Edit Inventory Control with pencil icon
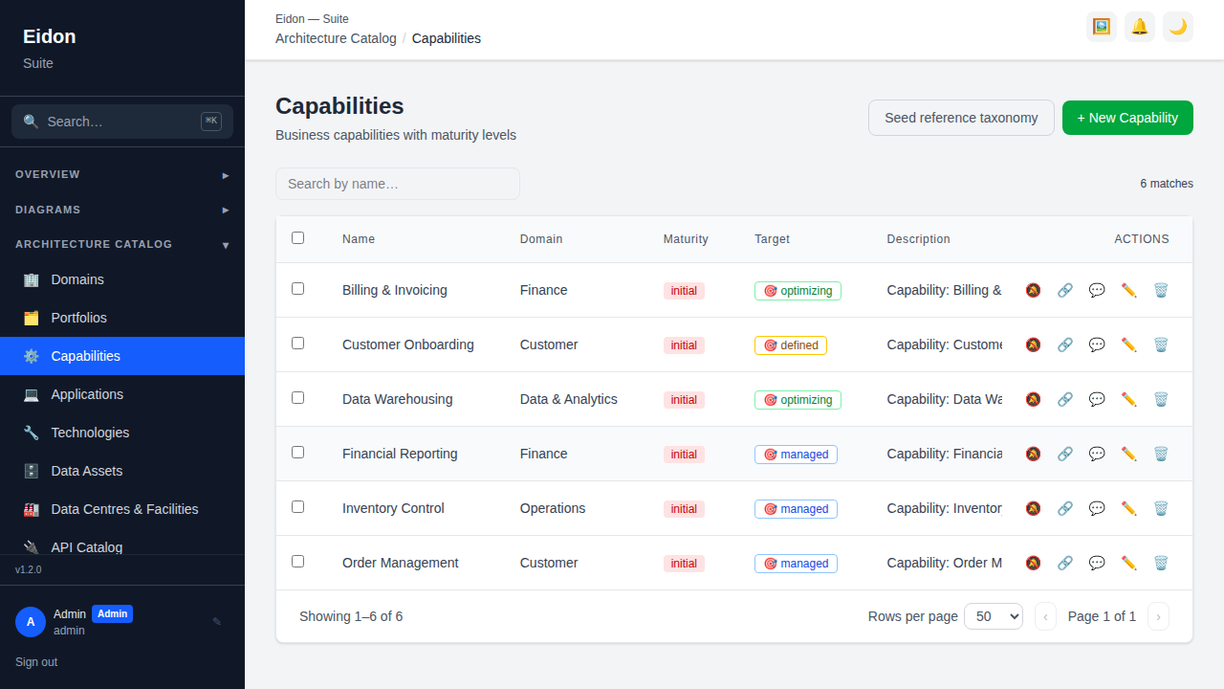This screenshot has width=1224, height=689. 1129,508
